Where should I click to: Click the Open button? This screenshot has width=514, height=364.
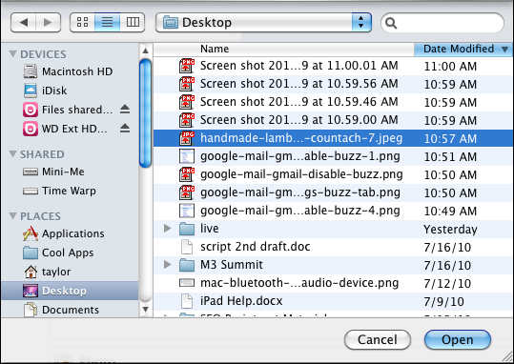pos(458,340)
